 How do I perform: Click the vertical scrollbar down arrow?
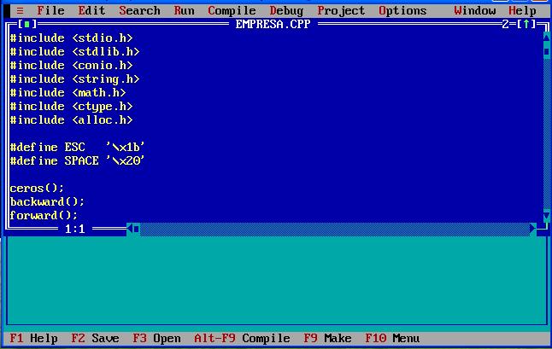pyautogui.click(x=546, y=215)
